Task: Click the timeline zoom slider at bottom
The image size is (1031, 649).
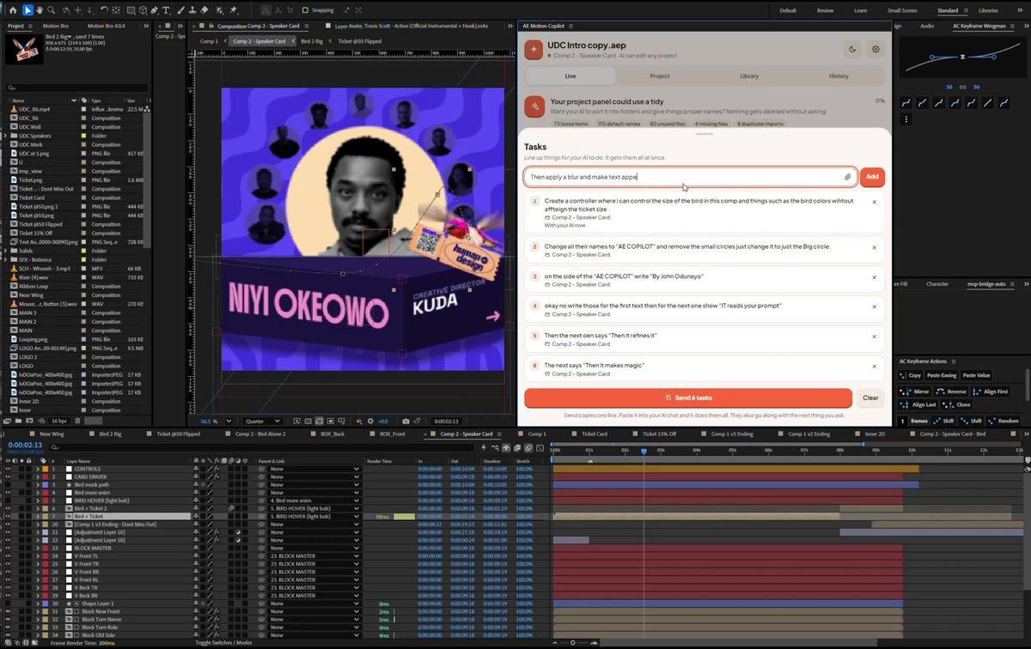Action: pos(573,642)
